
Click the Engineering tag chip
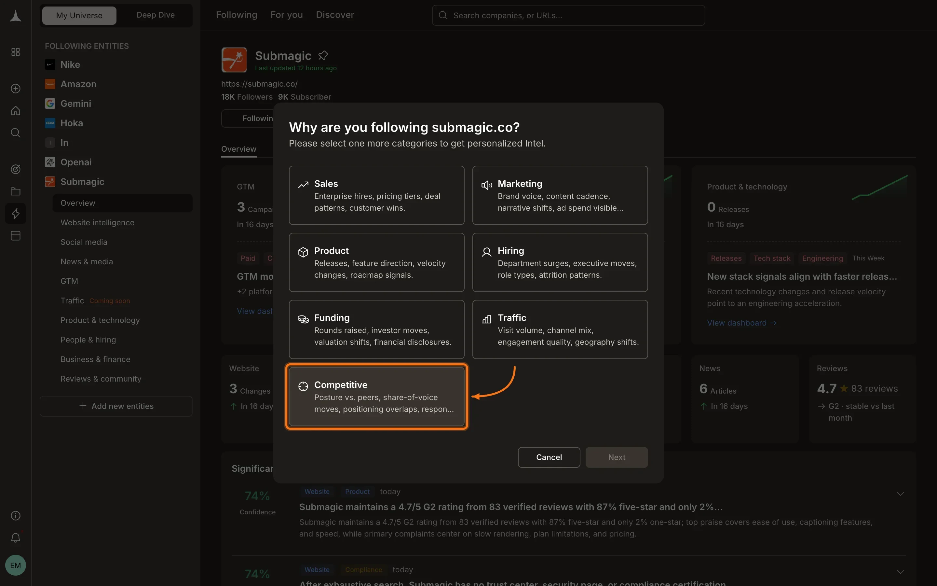pyautogui.click(x=822, y=258)
